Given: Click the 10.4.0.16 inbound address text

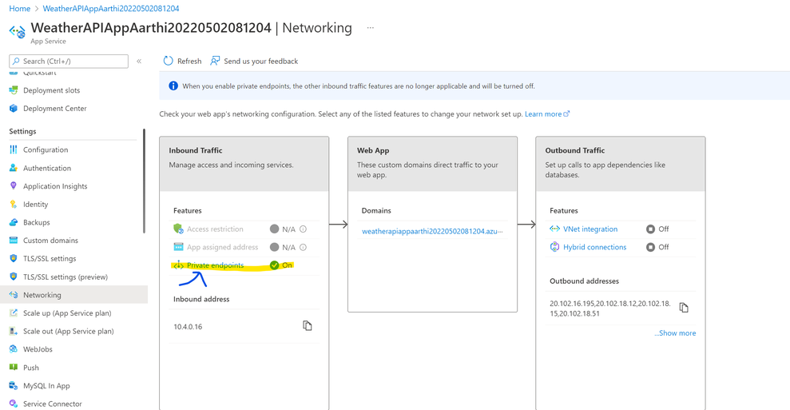Looking at the screenshot, I should pos(188,327).
